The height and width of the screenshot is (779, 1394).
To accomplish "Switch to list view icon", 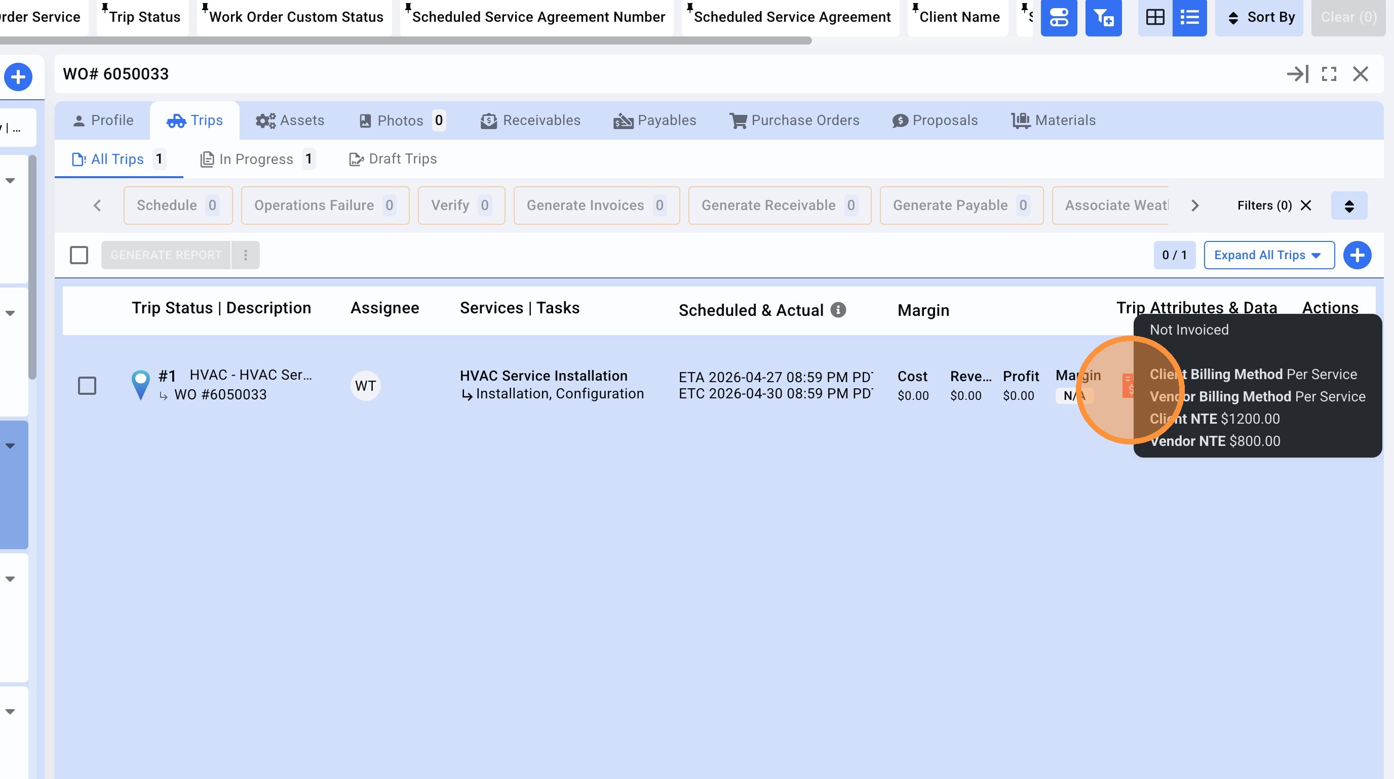I will click(1189, 18).
